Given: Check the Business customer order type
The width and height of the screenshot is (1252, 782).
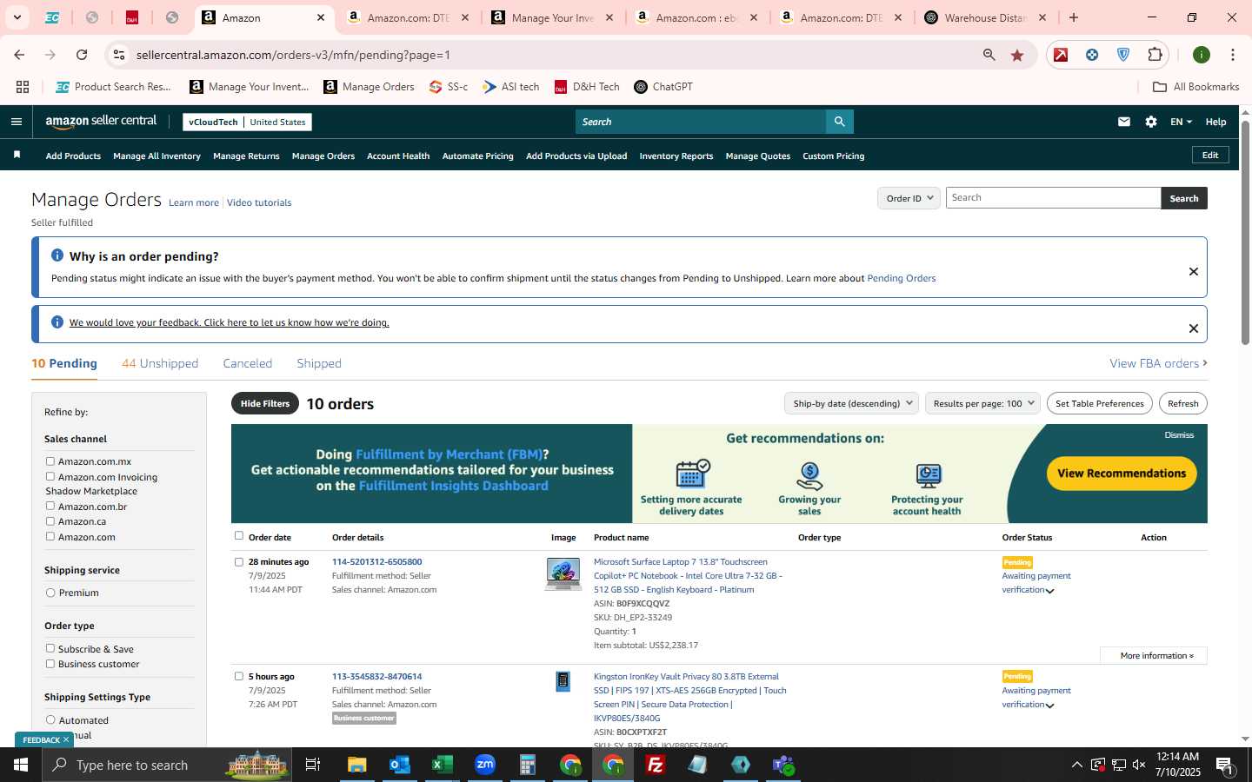Looking at the screenshot, I should coord(50,664).
